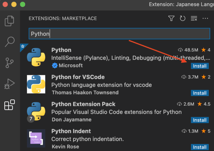Click the Microsoft publisher name
This screenshot has height=151, width=214.
(x=71, y=65)
